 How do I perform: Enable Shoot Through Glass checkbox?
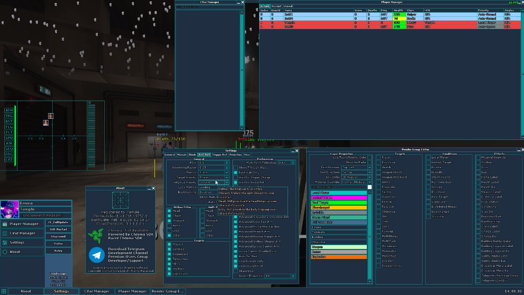coord(235,168)
